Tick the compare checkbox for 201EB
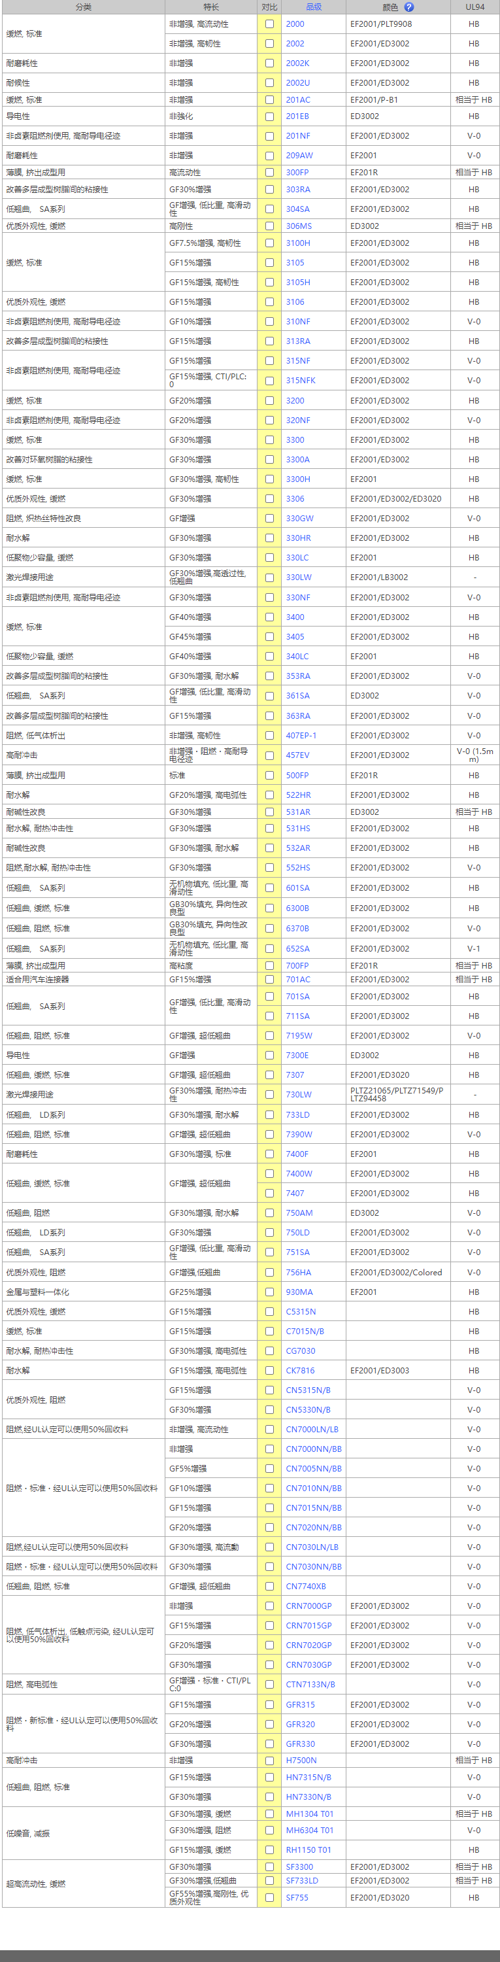This screenshot has width=500, height=1962. 269,116
